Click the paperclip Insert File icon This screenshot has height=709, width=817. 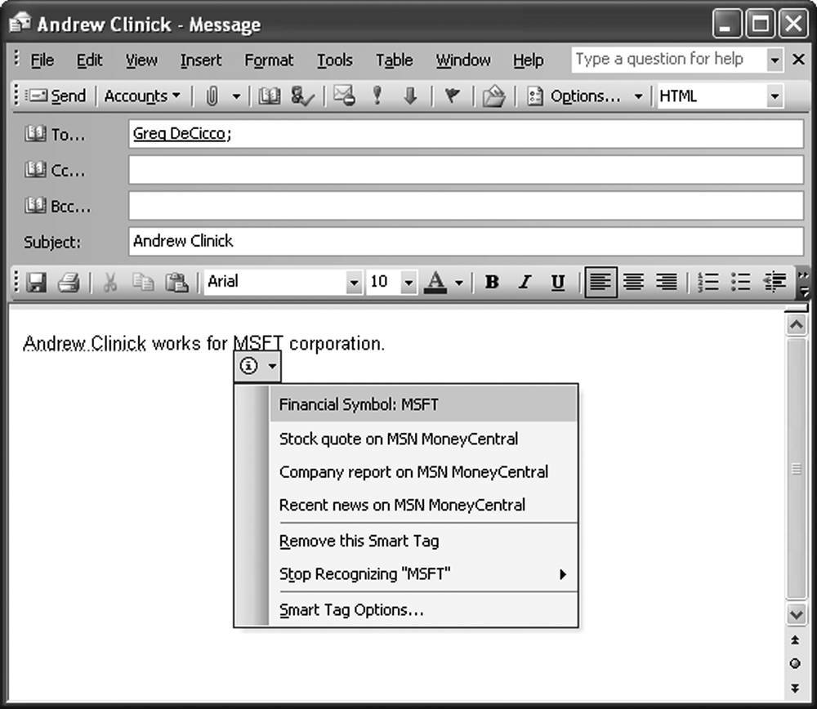point(212,96)
